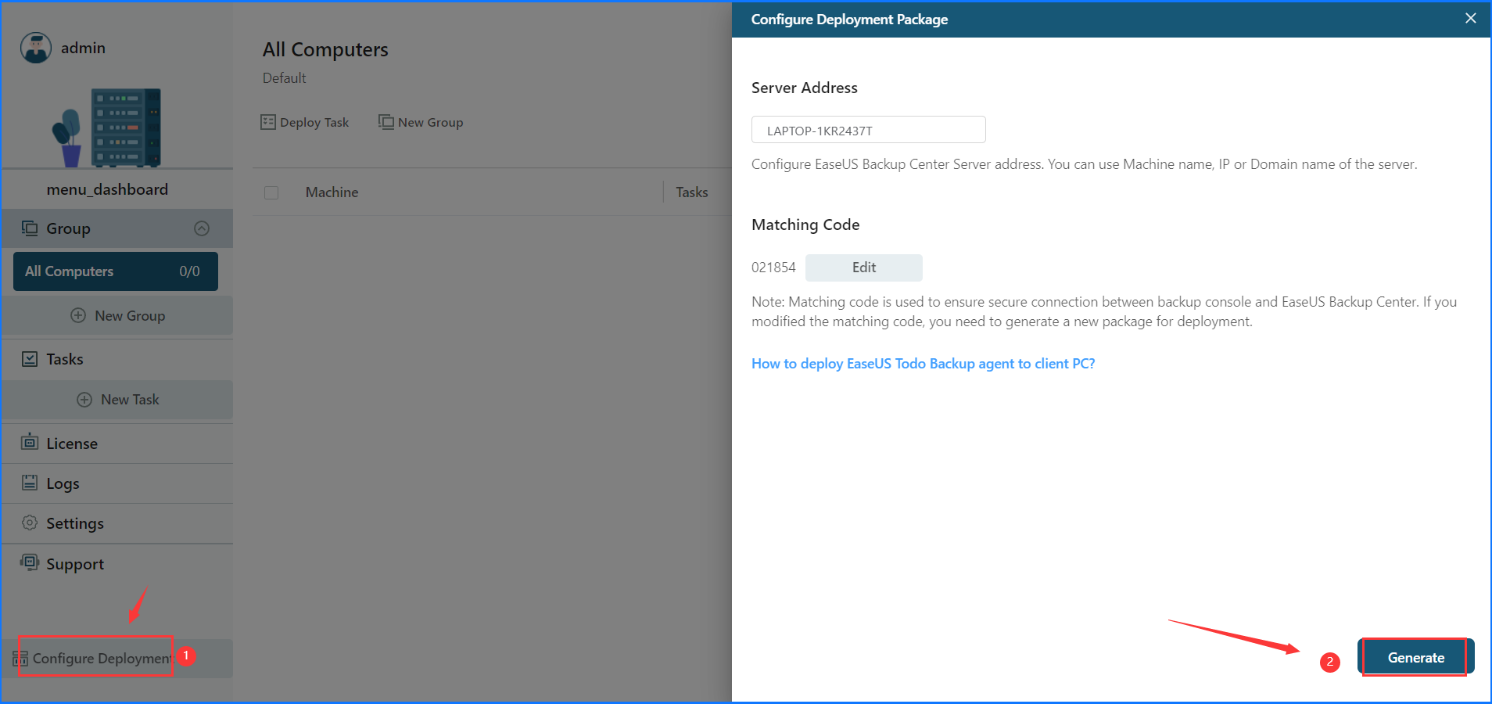Collapse the Group section chevron
This screenshot has width=1492, height=704.
[x=202, y=228]
